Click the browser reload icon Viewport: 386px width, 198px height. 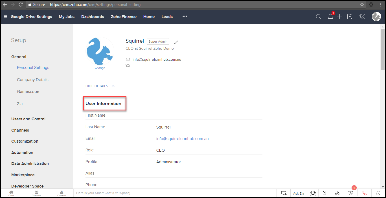pyautogui.click(x=21, y=5)
